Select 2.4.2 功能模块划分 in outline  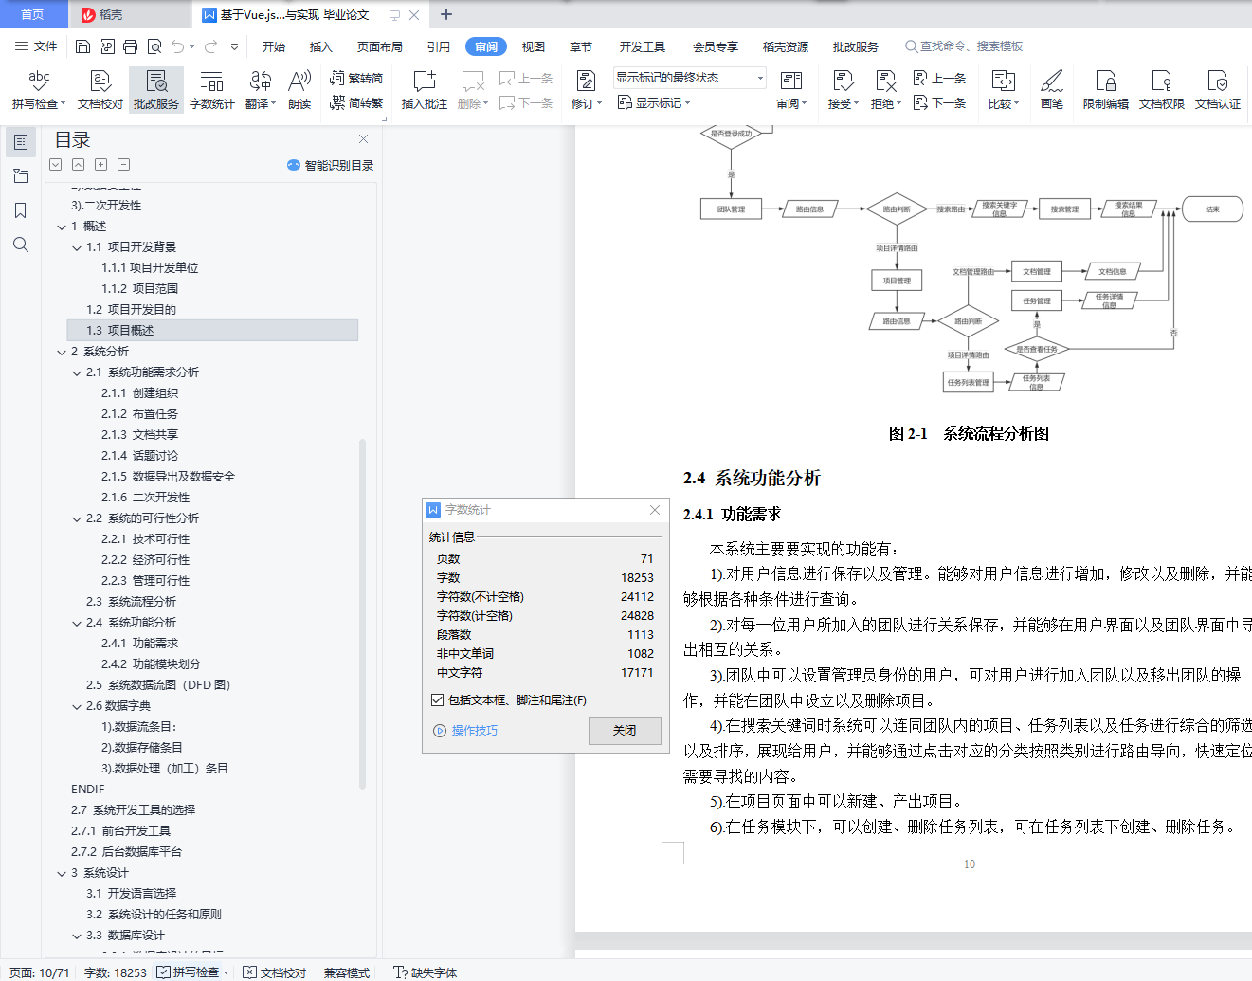tap(151, 664)
